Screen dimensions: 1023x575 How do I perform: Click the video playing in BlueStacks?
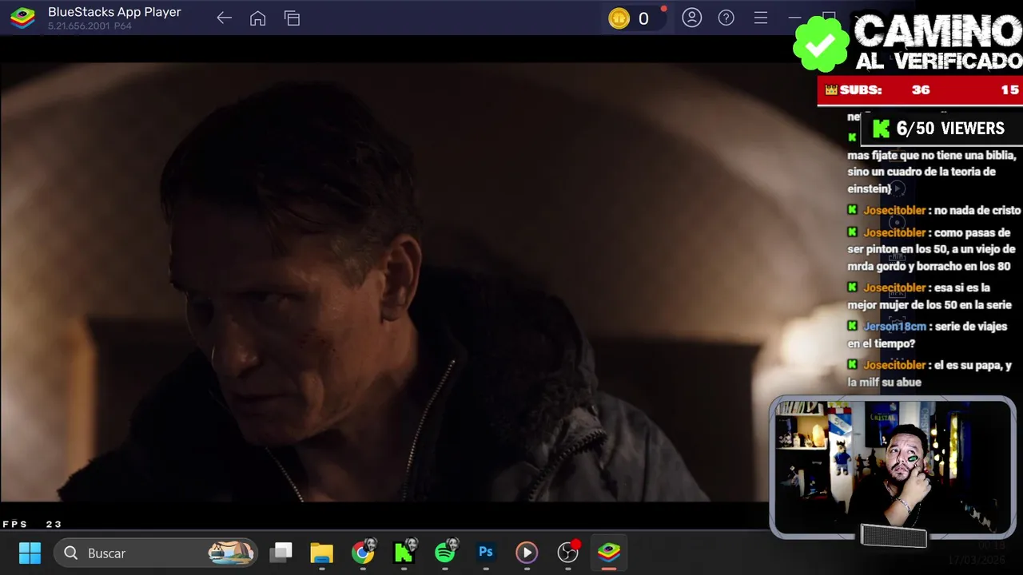click(384, 282)
